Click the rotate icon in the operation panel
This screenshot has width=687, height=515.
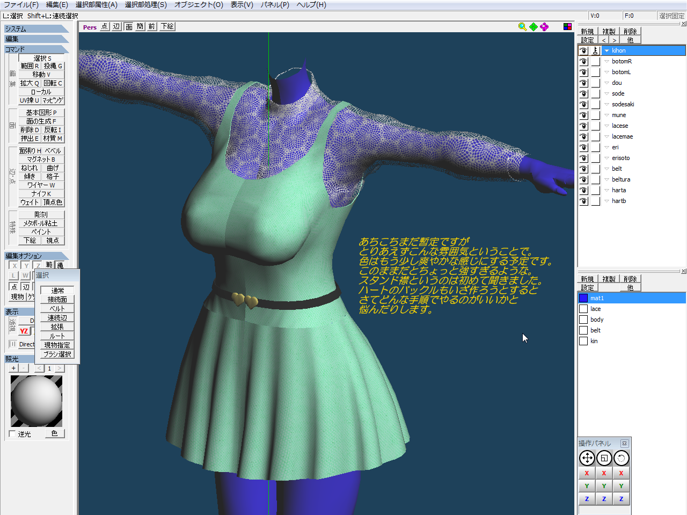tap(621, 458)
